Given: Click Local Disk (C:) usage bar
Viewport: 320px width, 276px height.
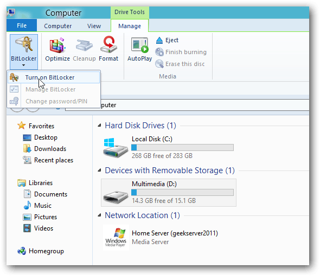Looking at the screenshot, I should (182, 148).
